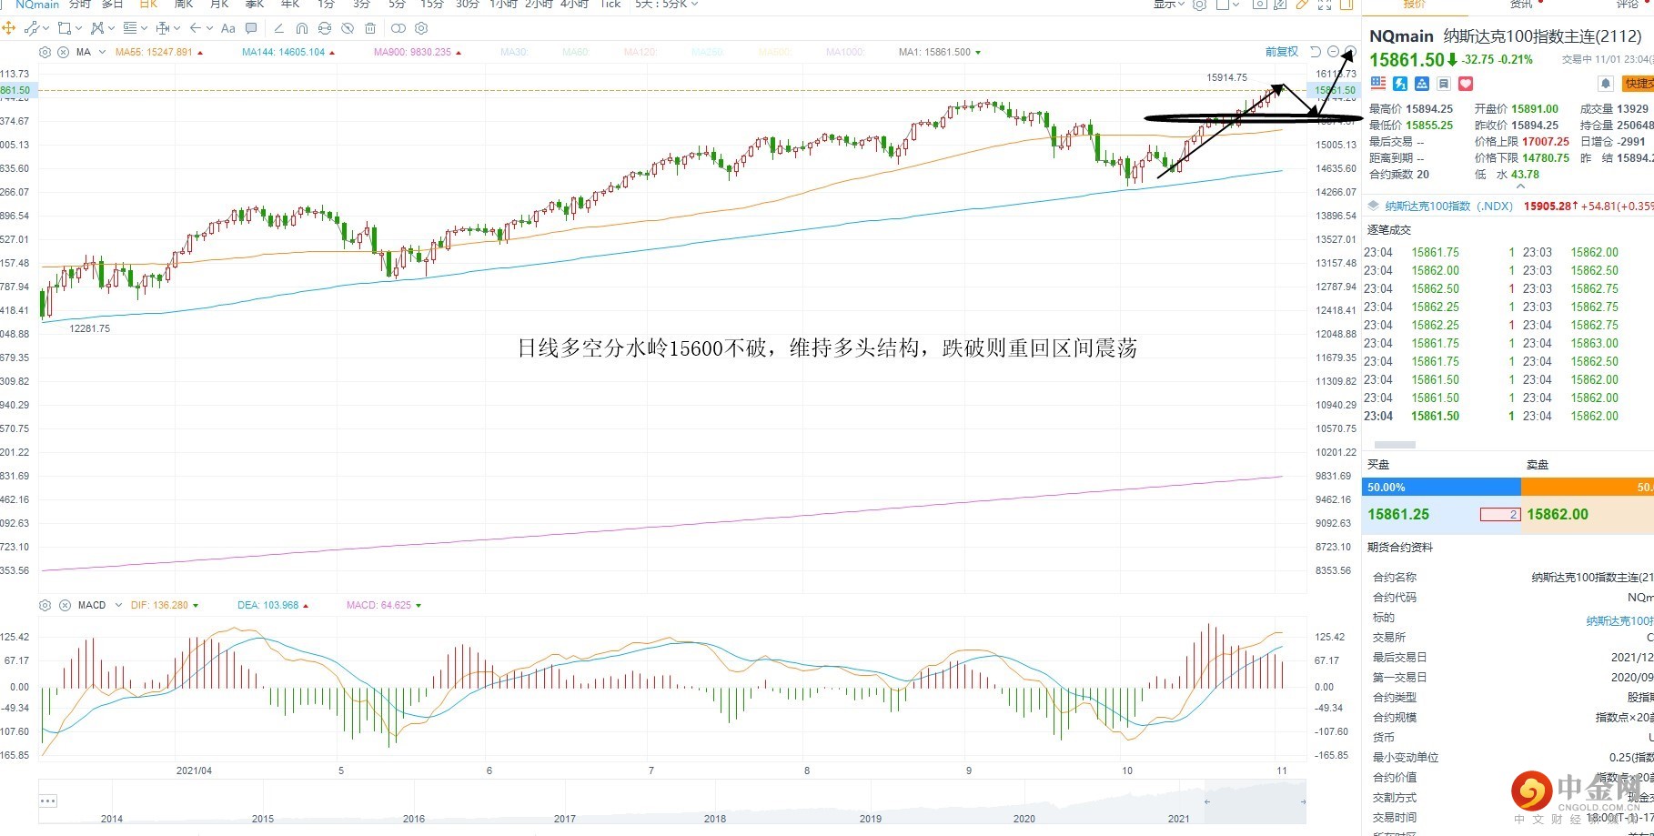Screen dimensions: 1654x836
Task: Click the undo reset chart icon
Action: click(1315, 52)
